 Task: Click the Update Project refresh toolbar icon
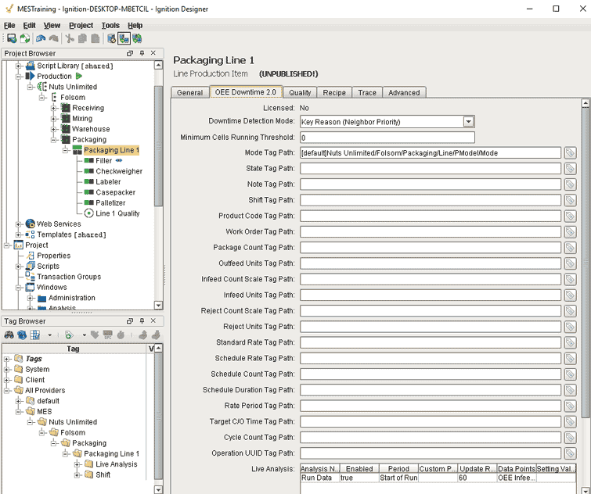pyautogui.click(x=25, y=38)
